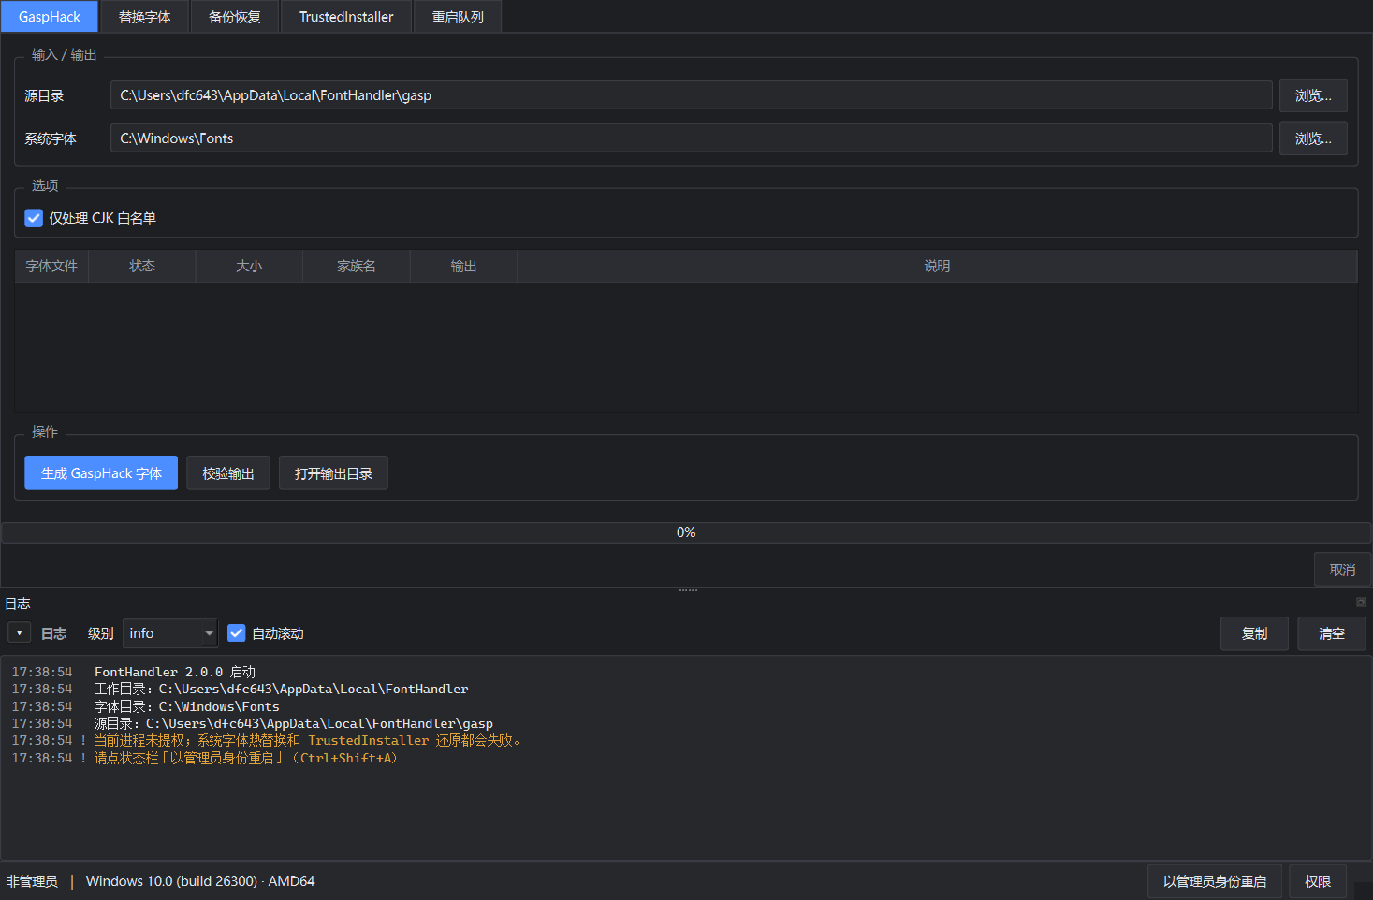Sort by the 说明 column header
Screen dimensions: 1373x900
(x=937, y=266)
